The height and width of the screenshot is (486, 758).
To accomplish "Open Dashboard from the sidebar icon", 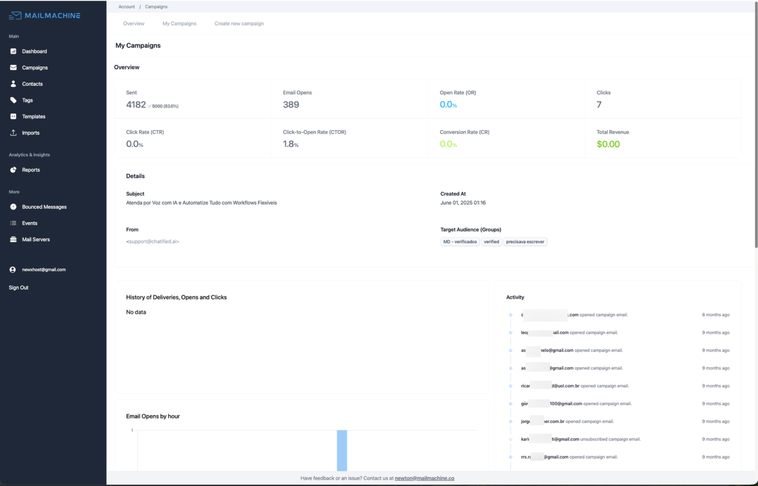I will point(13,51).
